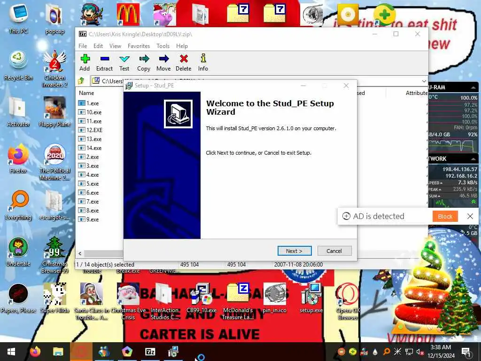Open the Help menu in 7-Zip
Viewport: 481px width, 361px height.
(x=182, y=46)
